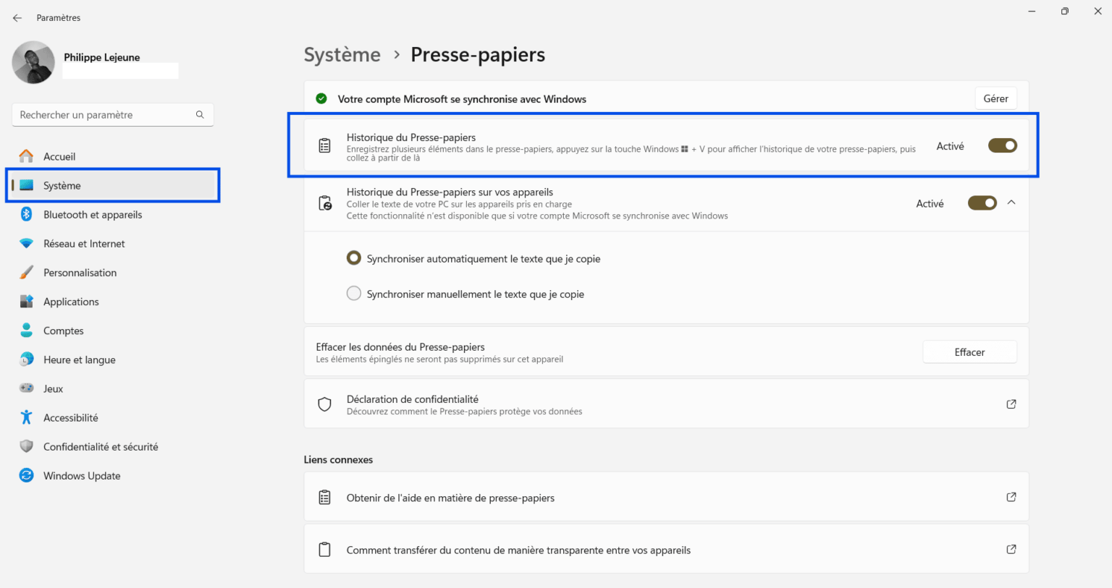Click clipboard icon beside Comment transférer du contenu
The width and height of the screenshot is (1112, 588).
coord(325,550)
